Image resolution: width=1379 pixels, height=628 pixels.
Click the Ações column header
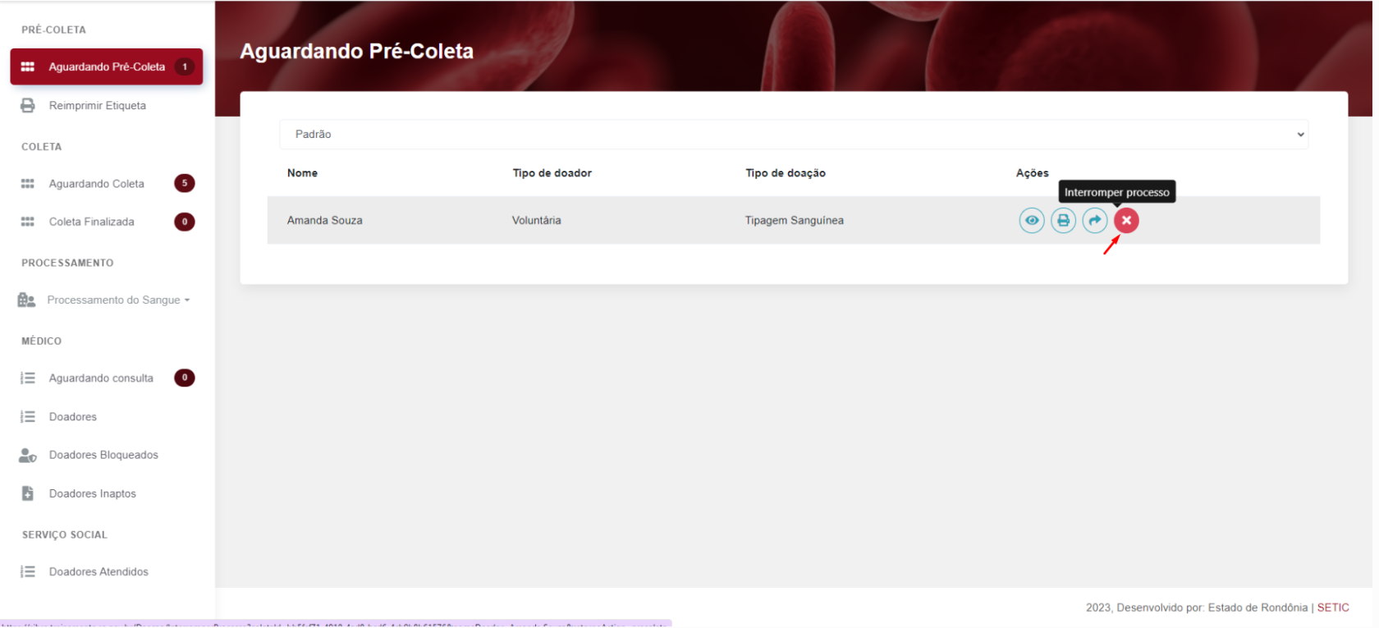1032,172
